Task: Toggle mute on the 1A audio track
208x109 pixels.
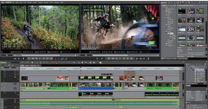Action: point(15,100)
